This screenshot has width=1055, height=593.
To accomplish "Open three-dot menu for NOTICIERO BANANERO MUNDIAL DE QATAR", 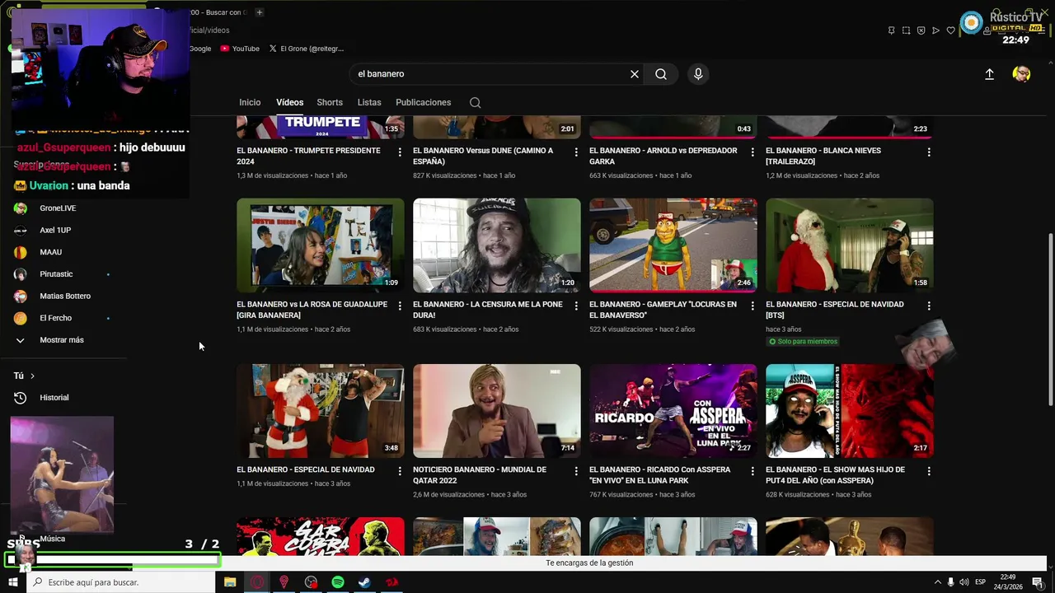I will pos(576,471).
